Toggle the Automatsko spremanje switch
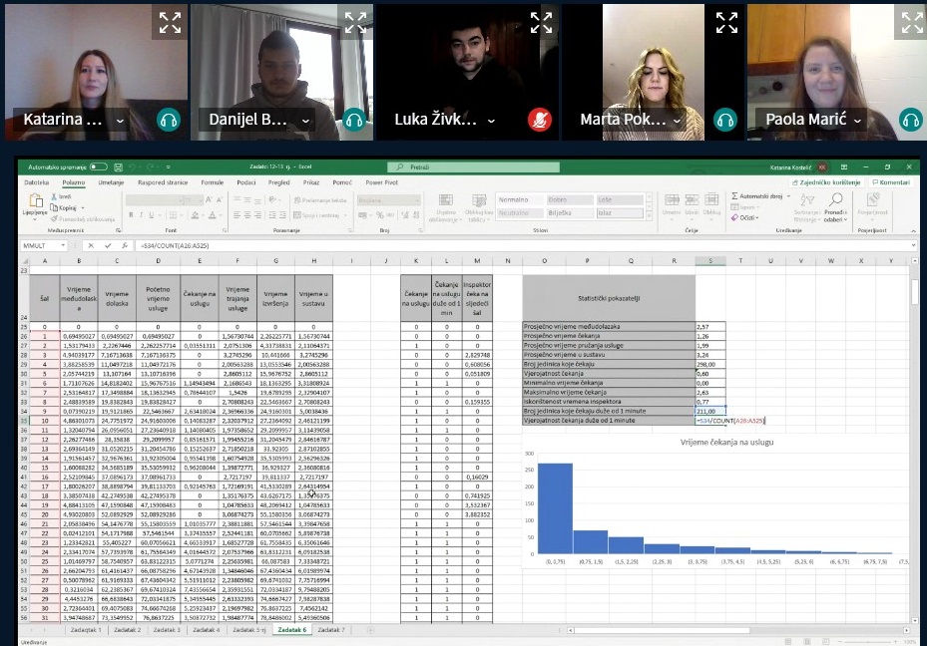Viewport: 927px width, 646px height. (x=98, y=167)
